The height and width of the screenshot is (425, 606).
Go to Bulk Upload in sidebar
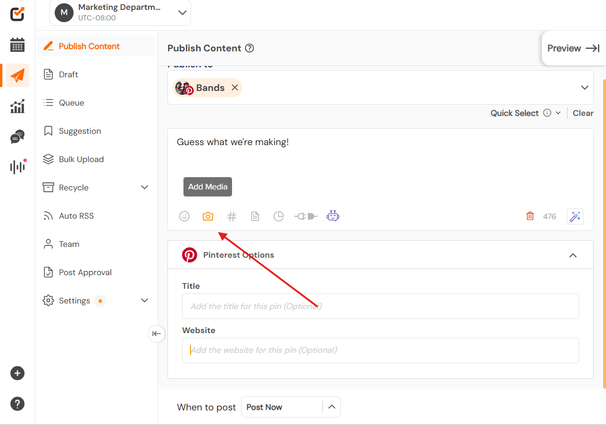81,159
